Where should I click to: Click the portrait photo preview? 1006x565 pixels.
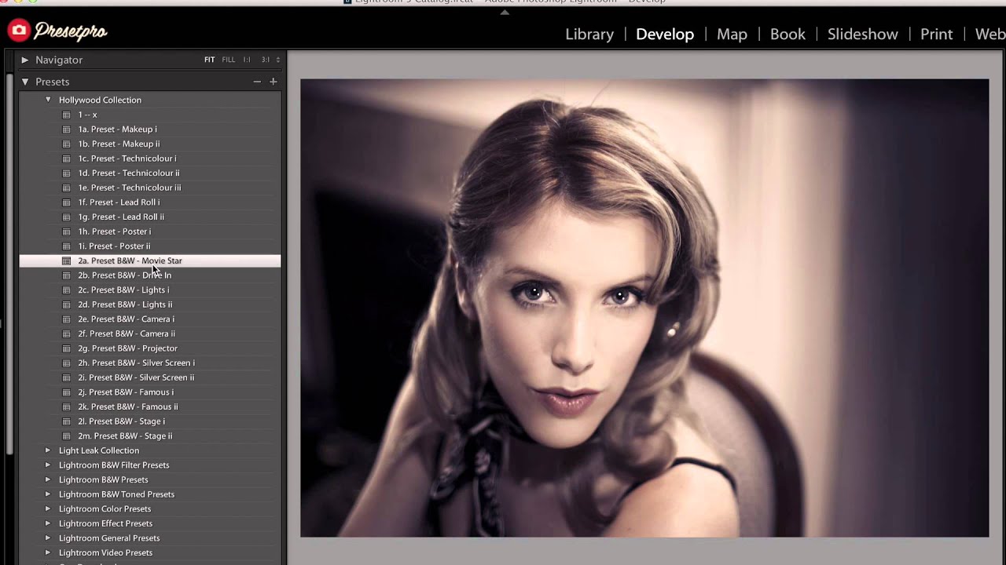click(644, 308)
